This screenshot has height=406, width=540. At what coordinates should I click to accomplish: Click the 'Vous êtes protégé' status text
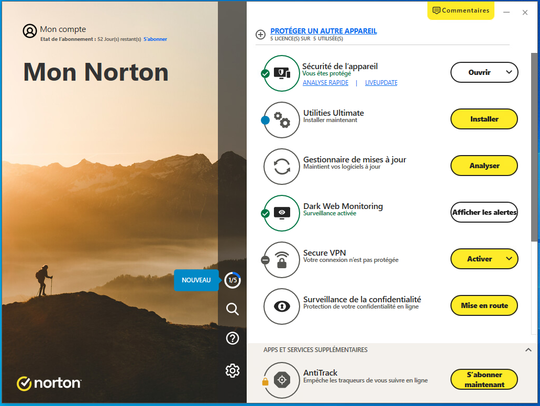pyautogui.click(x=326, y=73)
